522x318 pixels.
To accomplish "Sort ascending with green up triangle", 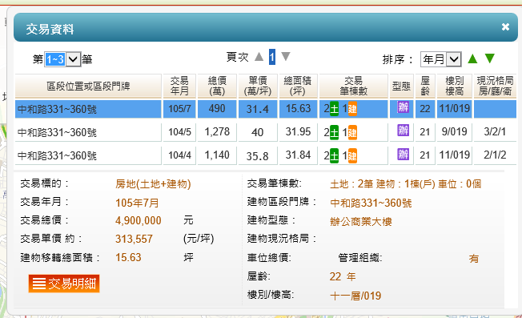I will click(x=472, y=58).
